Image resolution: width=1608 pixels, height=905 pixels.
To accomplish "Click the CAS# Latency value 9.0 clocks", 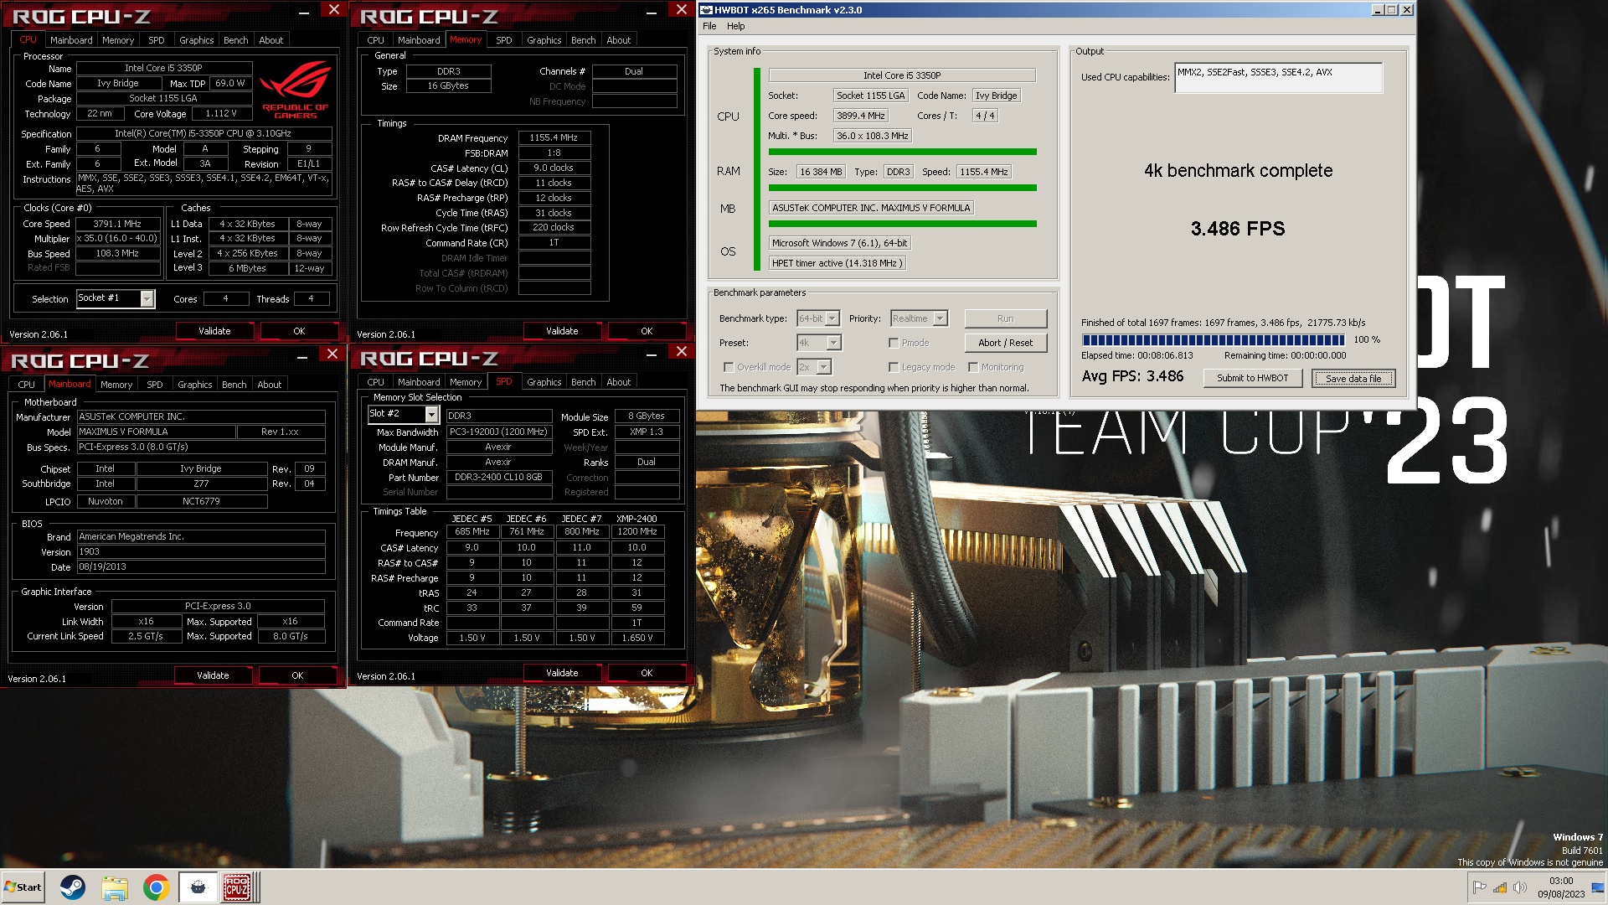I will coord(554,168).
